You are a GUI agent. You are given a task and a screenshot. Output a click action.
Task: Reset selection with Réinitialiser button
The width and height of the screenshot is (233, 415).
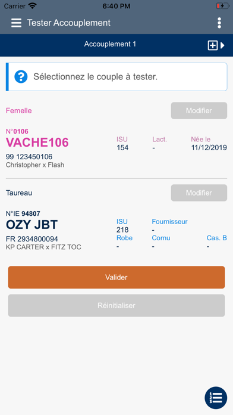click(x=116, y=305)
